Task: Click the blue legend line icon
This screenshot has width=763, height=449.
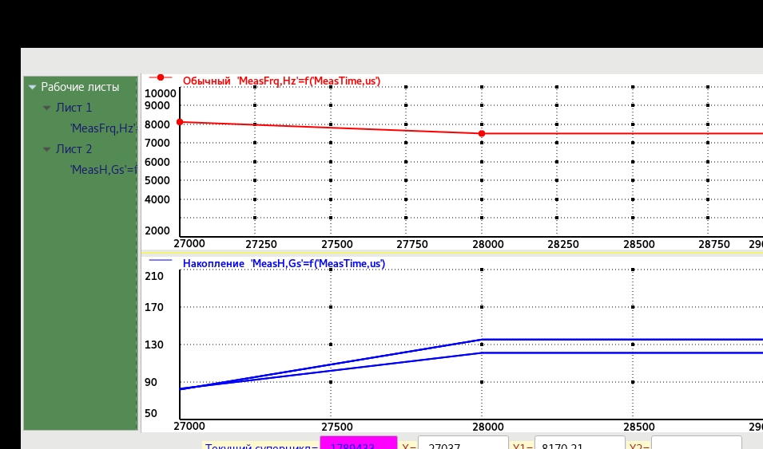Action: point(161,260)
